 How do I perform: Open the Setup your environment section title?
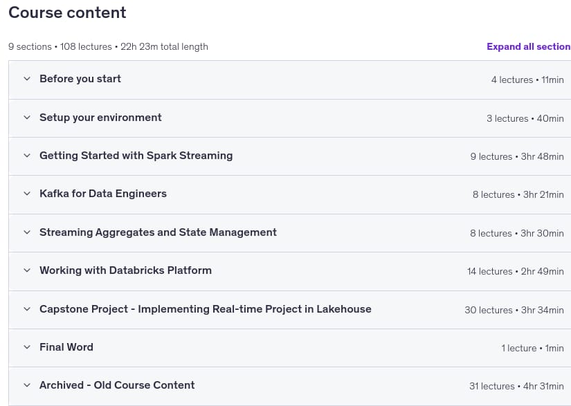point(100,118)
